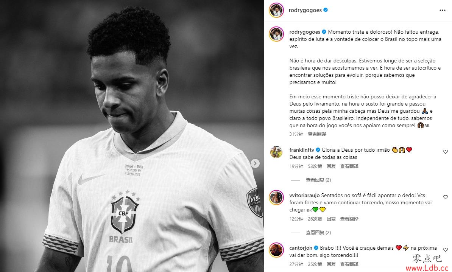Go to next photo with carousel arrow
452x272 pixels.
(x=255, y=163)
